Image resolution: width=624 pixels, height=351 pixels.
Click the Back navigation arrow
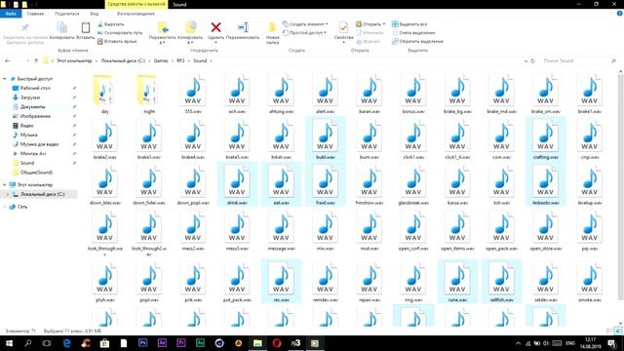[8, 60]
